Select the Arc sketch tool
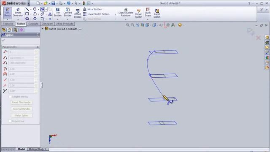The width and height of the screenshot is (270, 152). (x=35, y=14)
